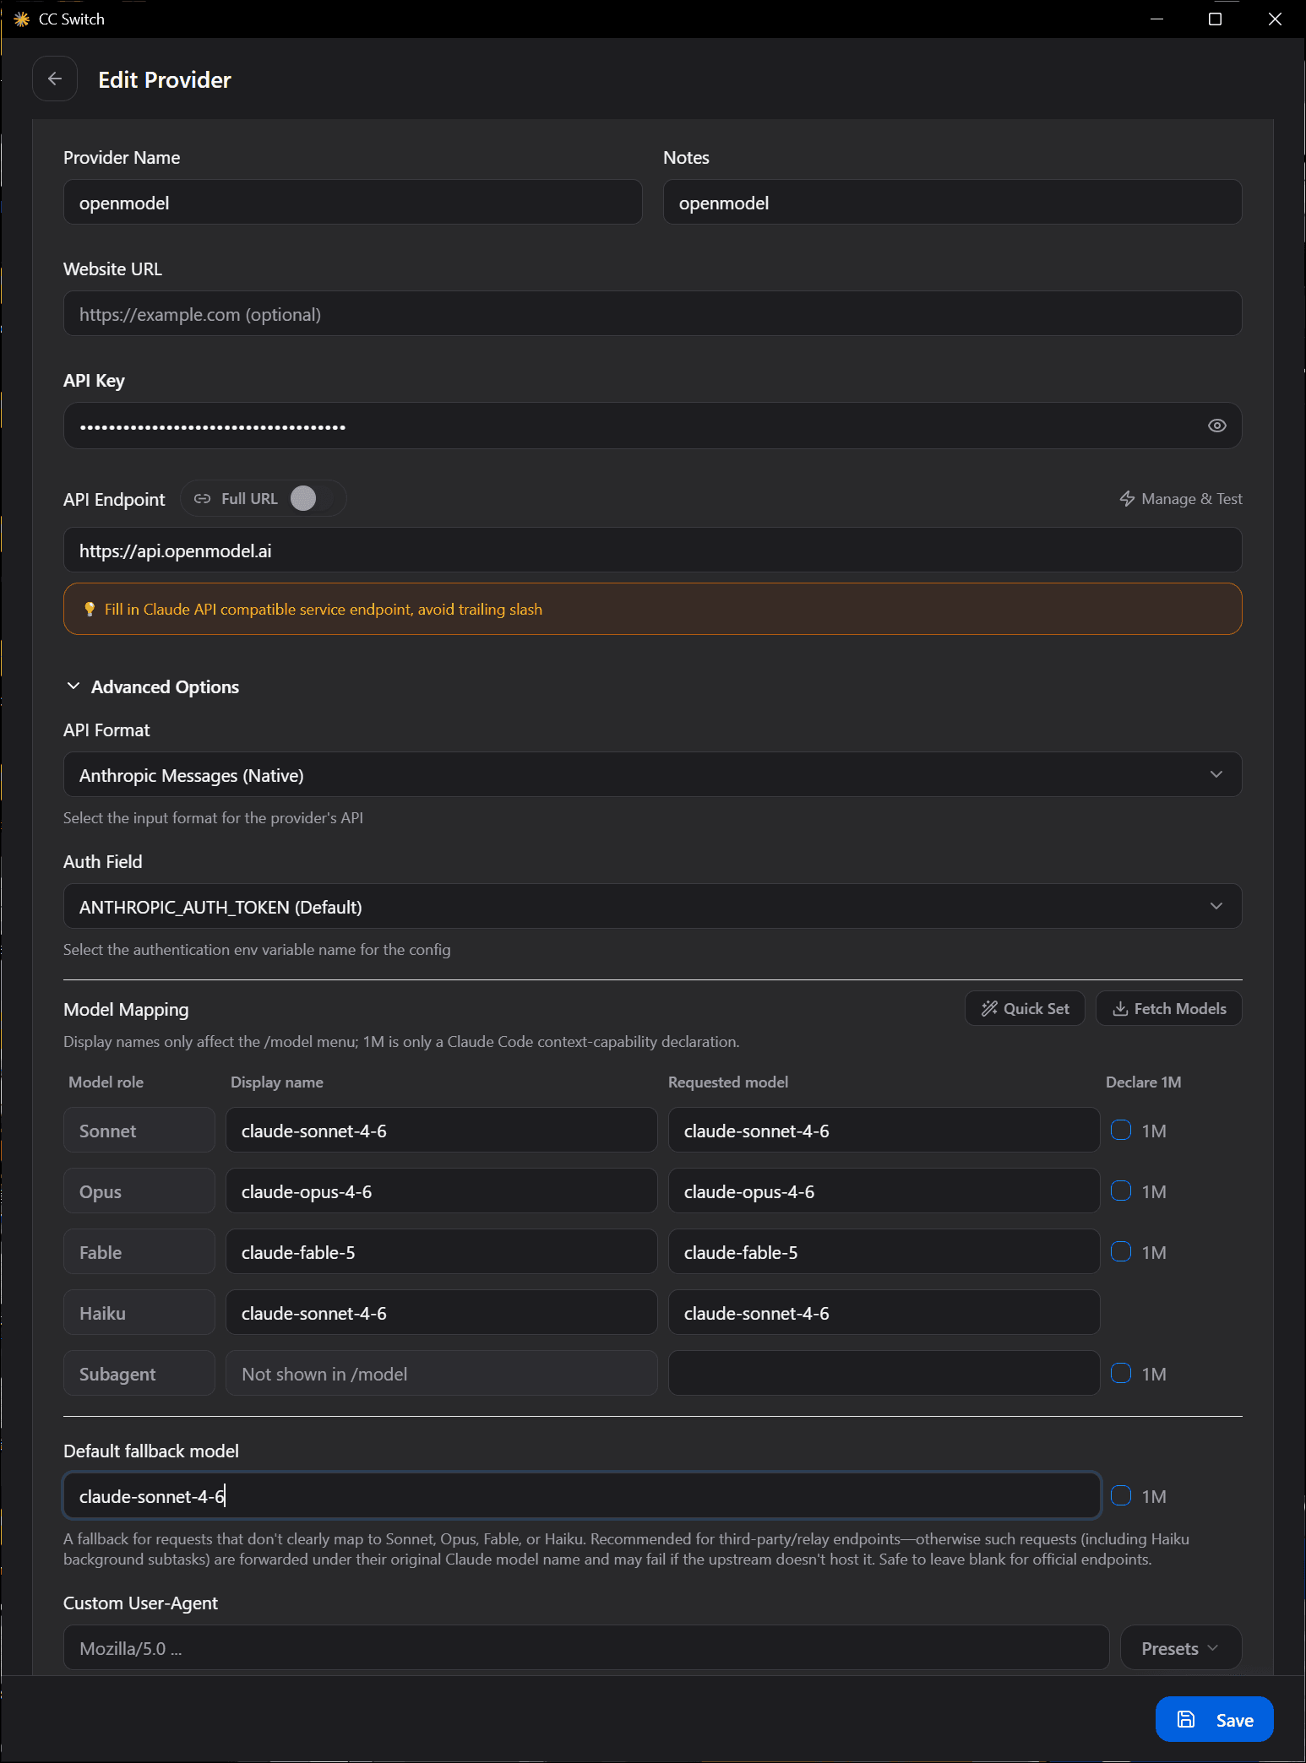
Task: Go back using the arrow button
Action: click(x=55, y=79)
